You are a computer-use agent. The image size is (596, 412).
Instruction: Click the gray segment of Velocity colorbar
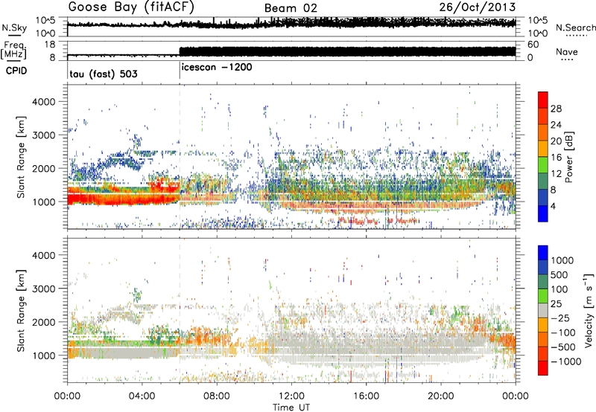coord(543,311)
